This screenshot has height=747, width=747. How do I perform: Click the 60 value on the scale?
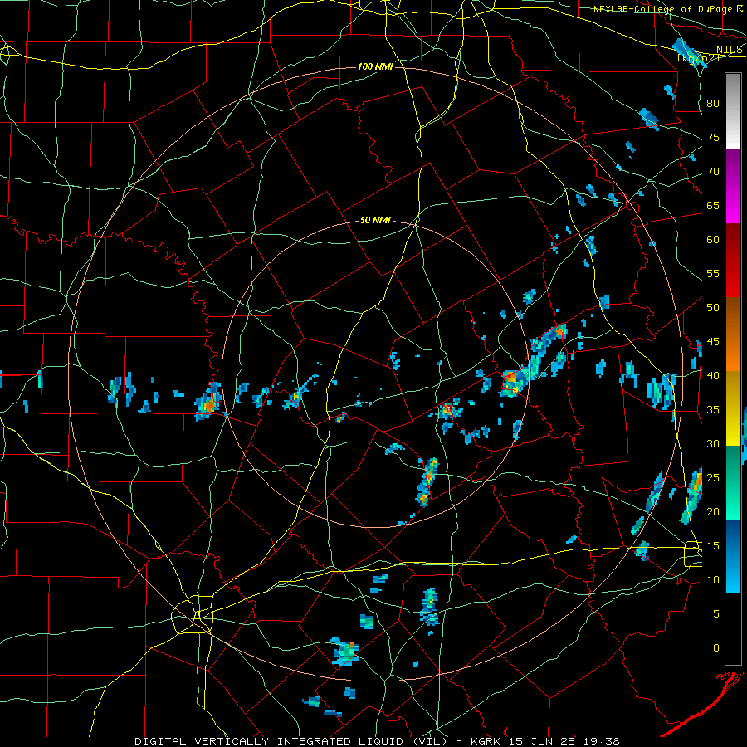[x=713, y=240]
